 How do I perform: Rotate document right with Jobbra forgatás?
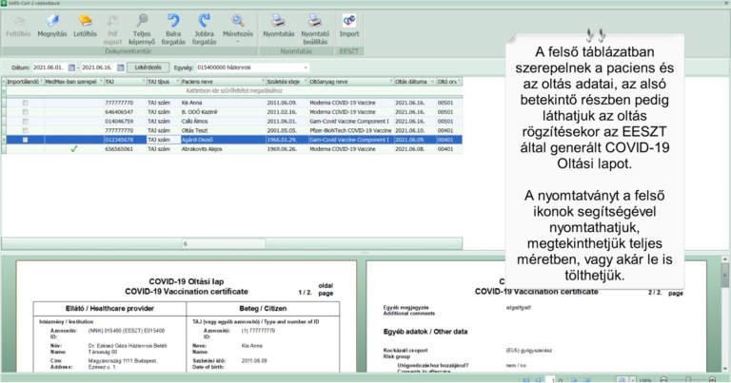204,26
